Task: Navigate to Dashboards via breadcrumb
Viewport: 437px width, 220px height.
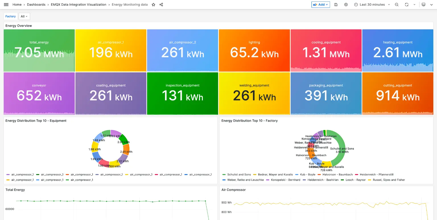Action: point(36,5)
